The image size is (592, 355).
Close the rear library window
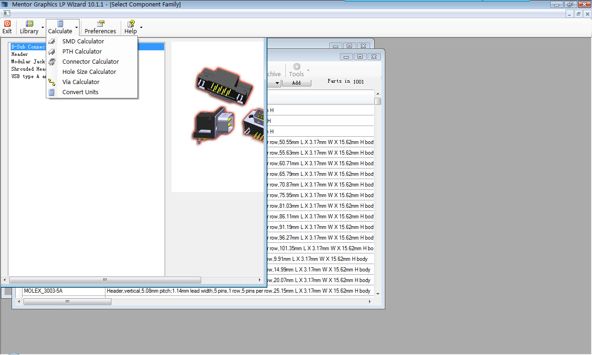364,46
